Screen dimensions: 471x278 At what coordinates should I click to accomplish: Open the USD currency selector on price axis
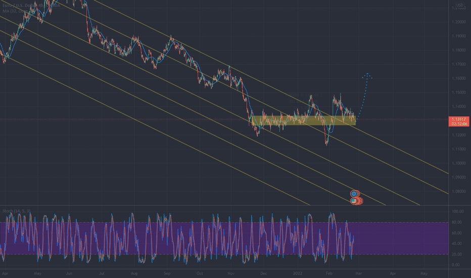coord(459,5)
